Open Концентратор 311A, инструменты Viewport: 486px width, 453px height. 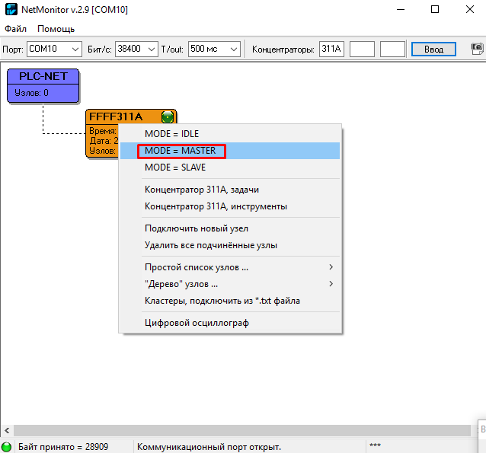click(230, 206)
